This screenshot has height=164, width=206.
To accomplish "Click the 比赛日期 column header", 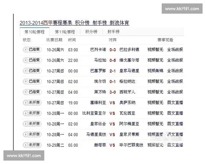I will [x=54, y=40].
